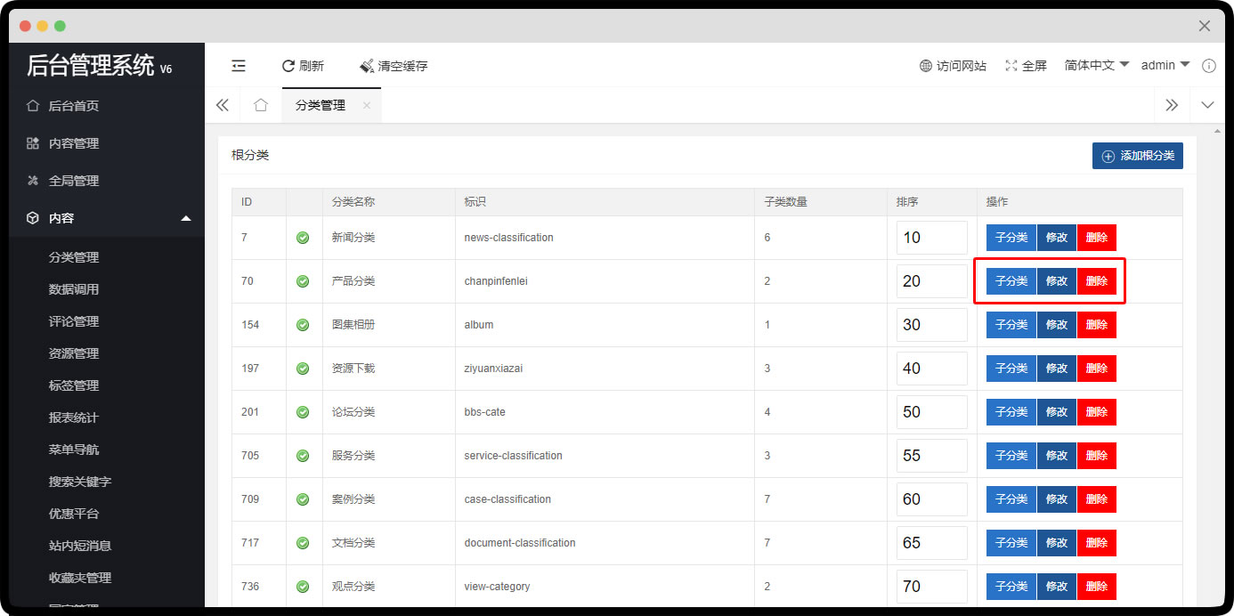Toggle the status check for 新闻分类 row
The width and height of the screenshot is (1234, 616).
303,237
